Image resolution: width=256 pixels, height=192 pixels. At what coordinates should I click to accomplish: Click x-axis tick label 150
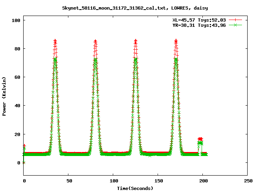pyautogui.click(x=158, y=181)
